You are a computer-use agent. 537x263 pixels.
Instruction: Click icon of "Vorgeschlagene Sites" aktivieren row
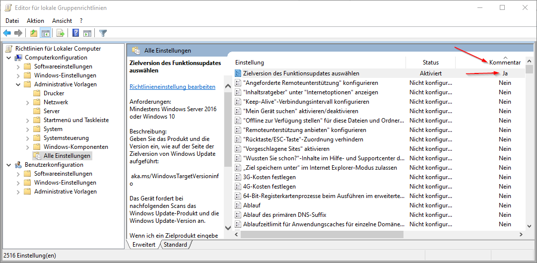pos(238,149)
